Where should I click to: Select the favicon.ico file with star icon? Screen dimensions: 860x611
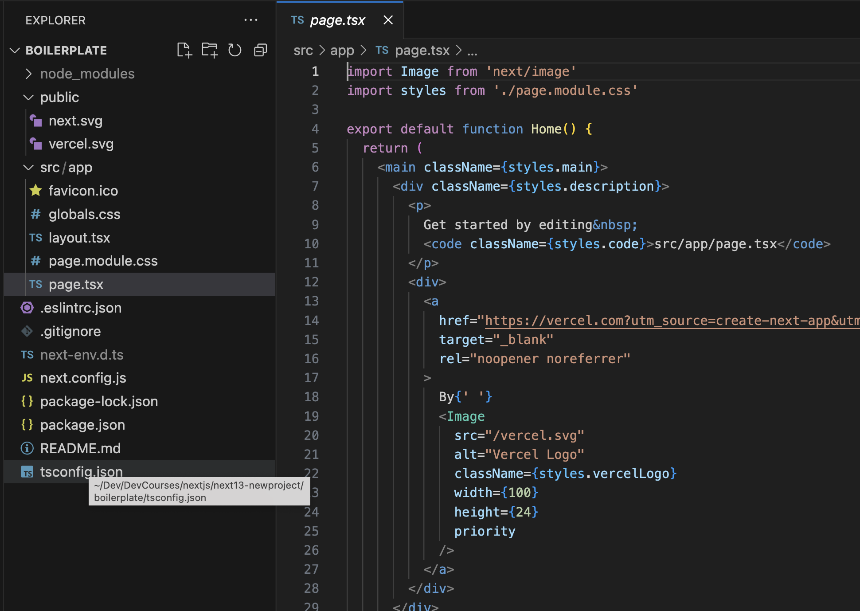[x=83, y=191]
